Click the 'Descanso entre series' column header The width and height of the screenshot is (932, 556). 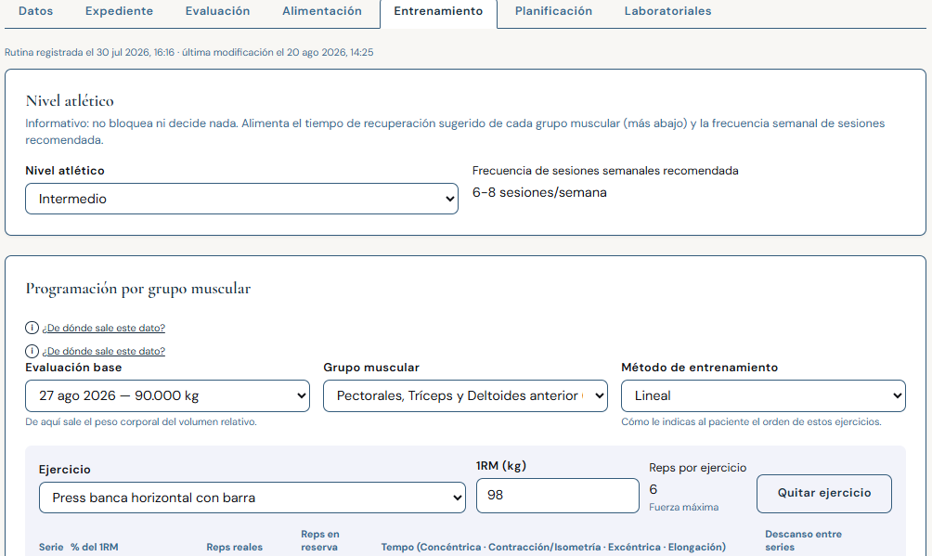coord(803,540)
